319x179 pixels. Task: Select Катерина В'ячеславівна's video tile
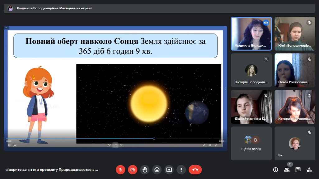[x=295, y=107]
